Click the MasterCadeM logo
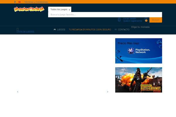Screen dimensions: 176x117 point(29,9)
